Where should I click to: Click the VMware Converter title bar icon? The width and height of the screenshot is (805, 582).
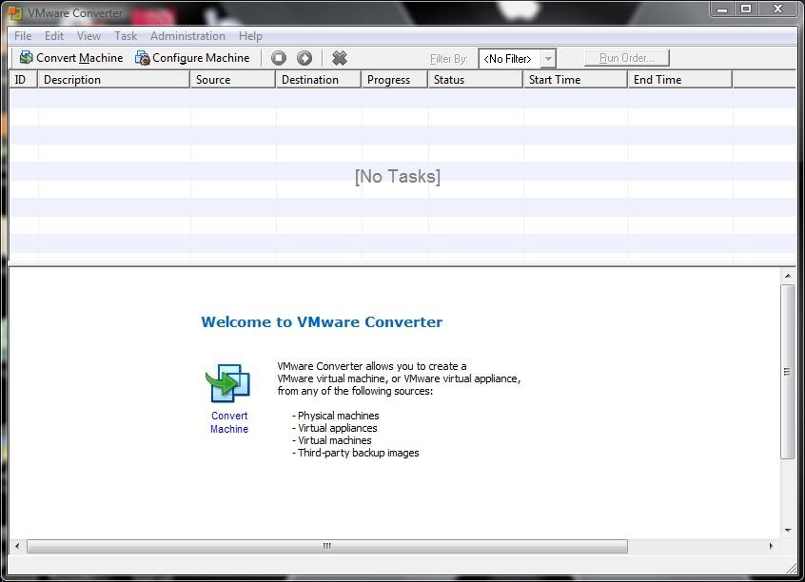15,12
